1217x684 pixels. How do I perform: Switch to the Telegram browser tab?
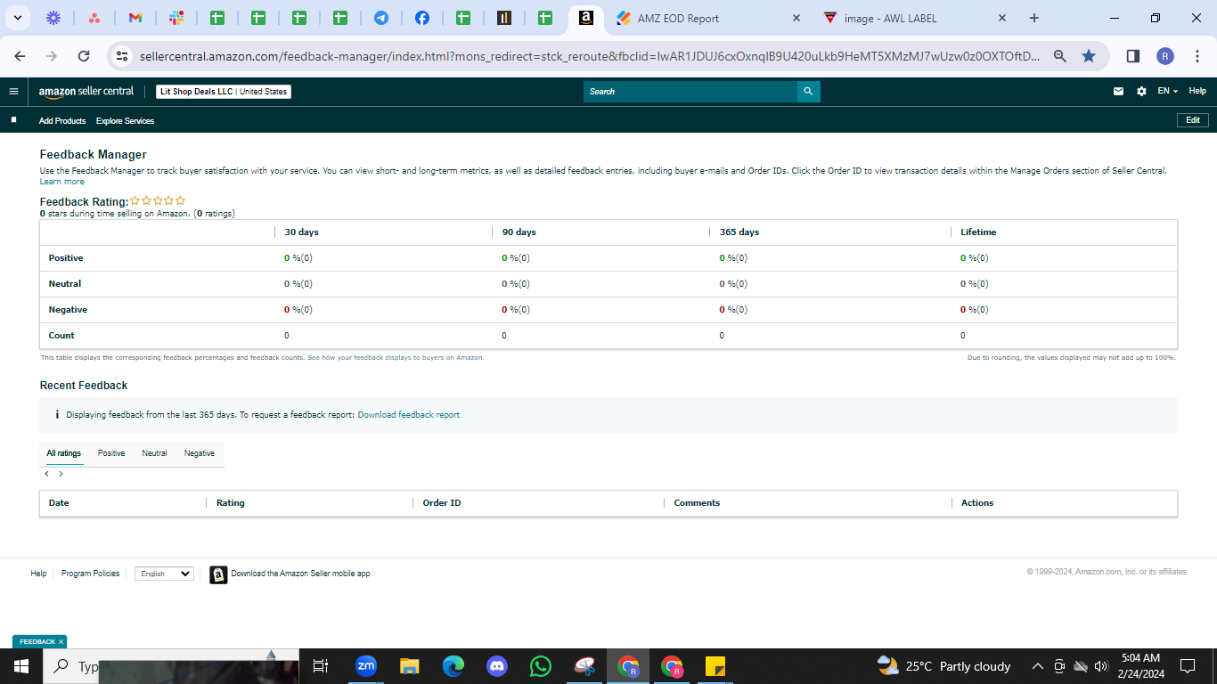pos(381,18)
